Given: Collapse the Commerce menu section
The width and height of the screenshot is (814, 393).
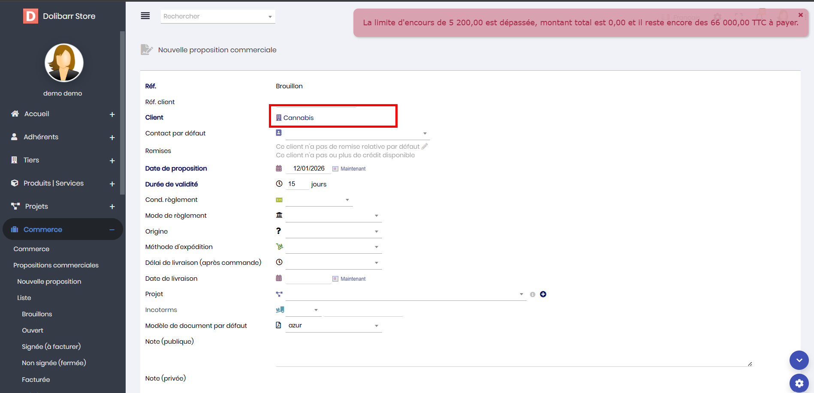Looking at the screenshot, I should (x=112, y=230).
